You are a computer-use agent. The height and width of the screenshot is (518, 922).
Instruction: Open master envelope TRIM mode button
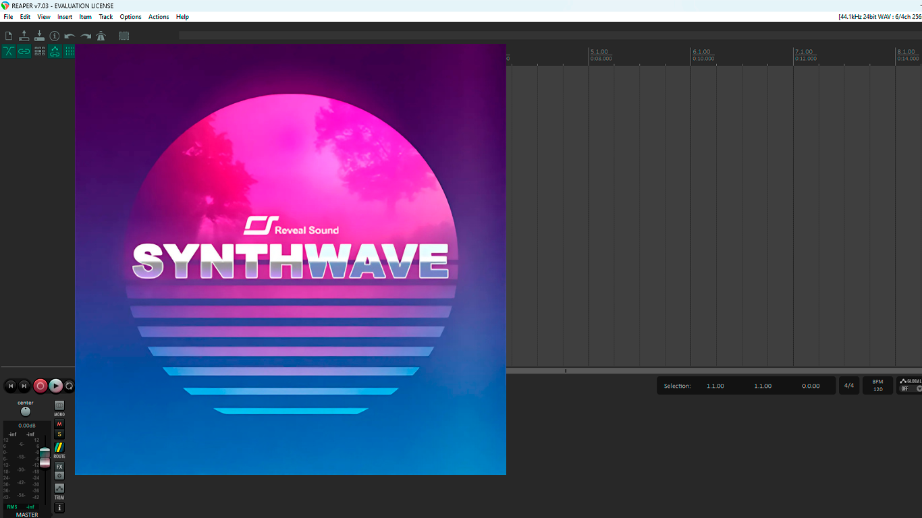pyautogui.click(x=59, y=488)
